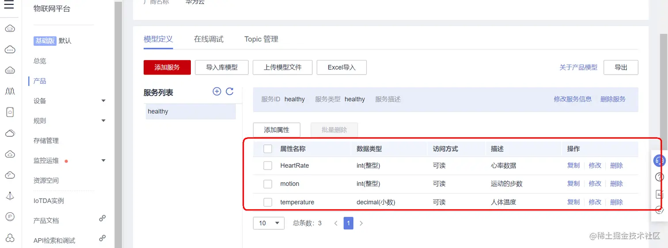Click the red 添加服务 button
668x248 pixels.
[167, 68]
